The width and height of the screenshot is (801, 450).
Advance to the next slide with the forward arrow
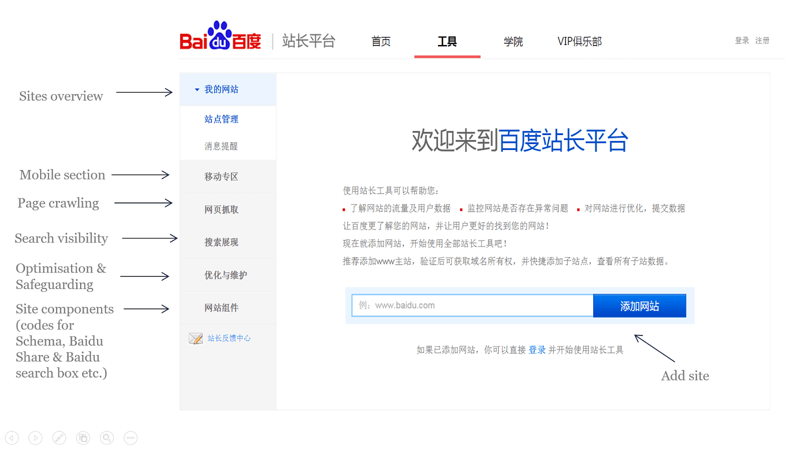click(x=36, y=438)
